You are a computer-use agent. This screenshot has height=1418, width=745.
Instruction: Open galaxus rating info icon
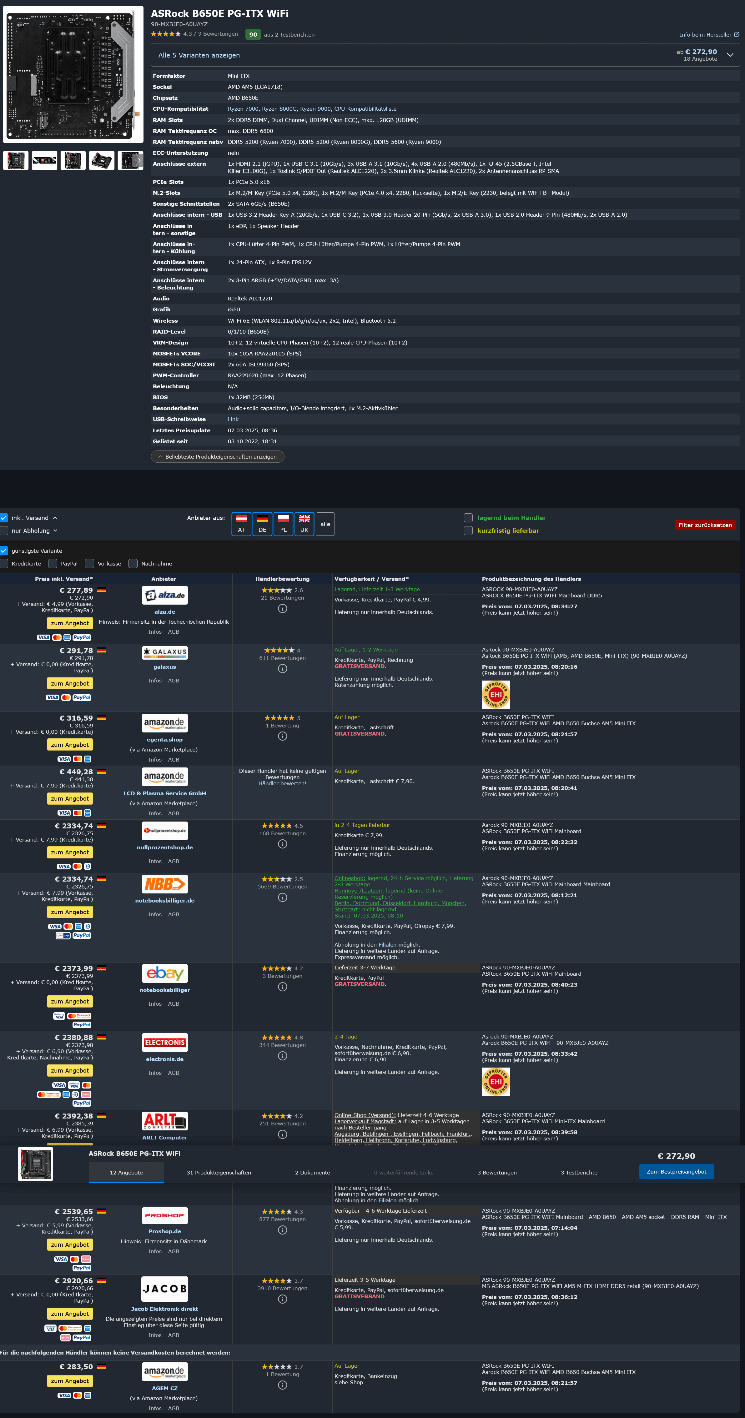[283, 669]
